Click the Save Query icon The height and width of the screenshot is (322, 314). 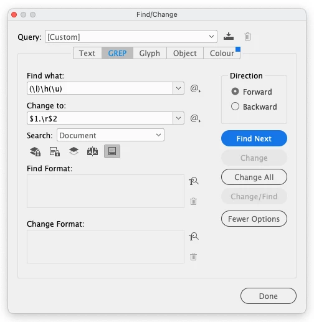229,36
